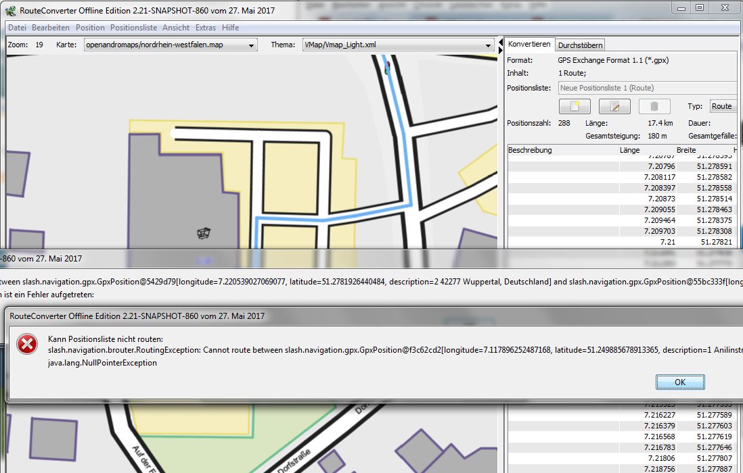The height and width of the screenshot is (473, 743).
Task: Click the red error icon in dialog
Action: [27, 345]
